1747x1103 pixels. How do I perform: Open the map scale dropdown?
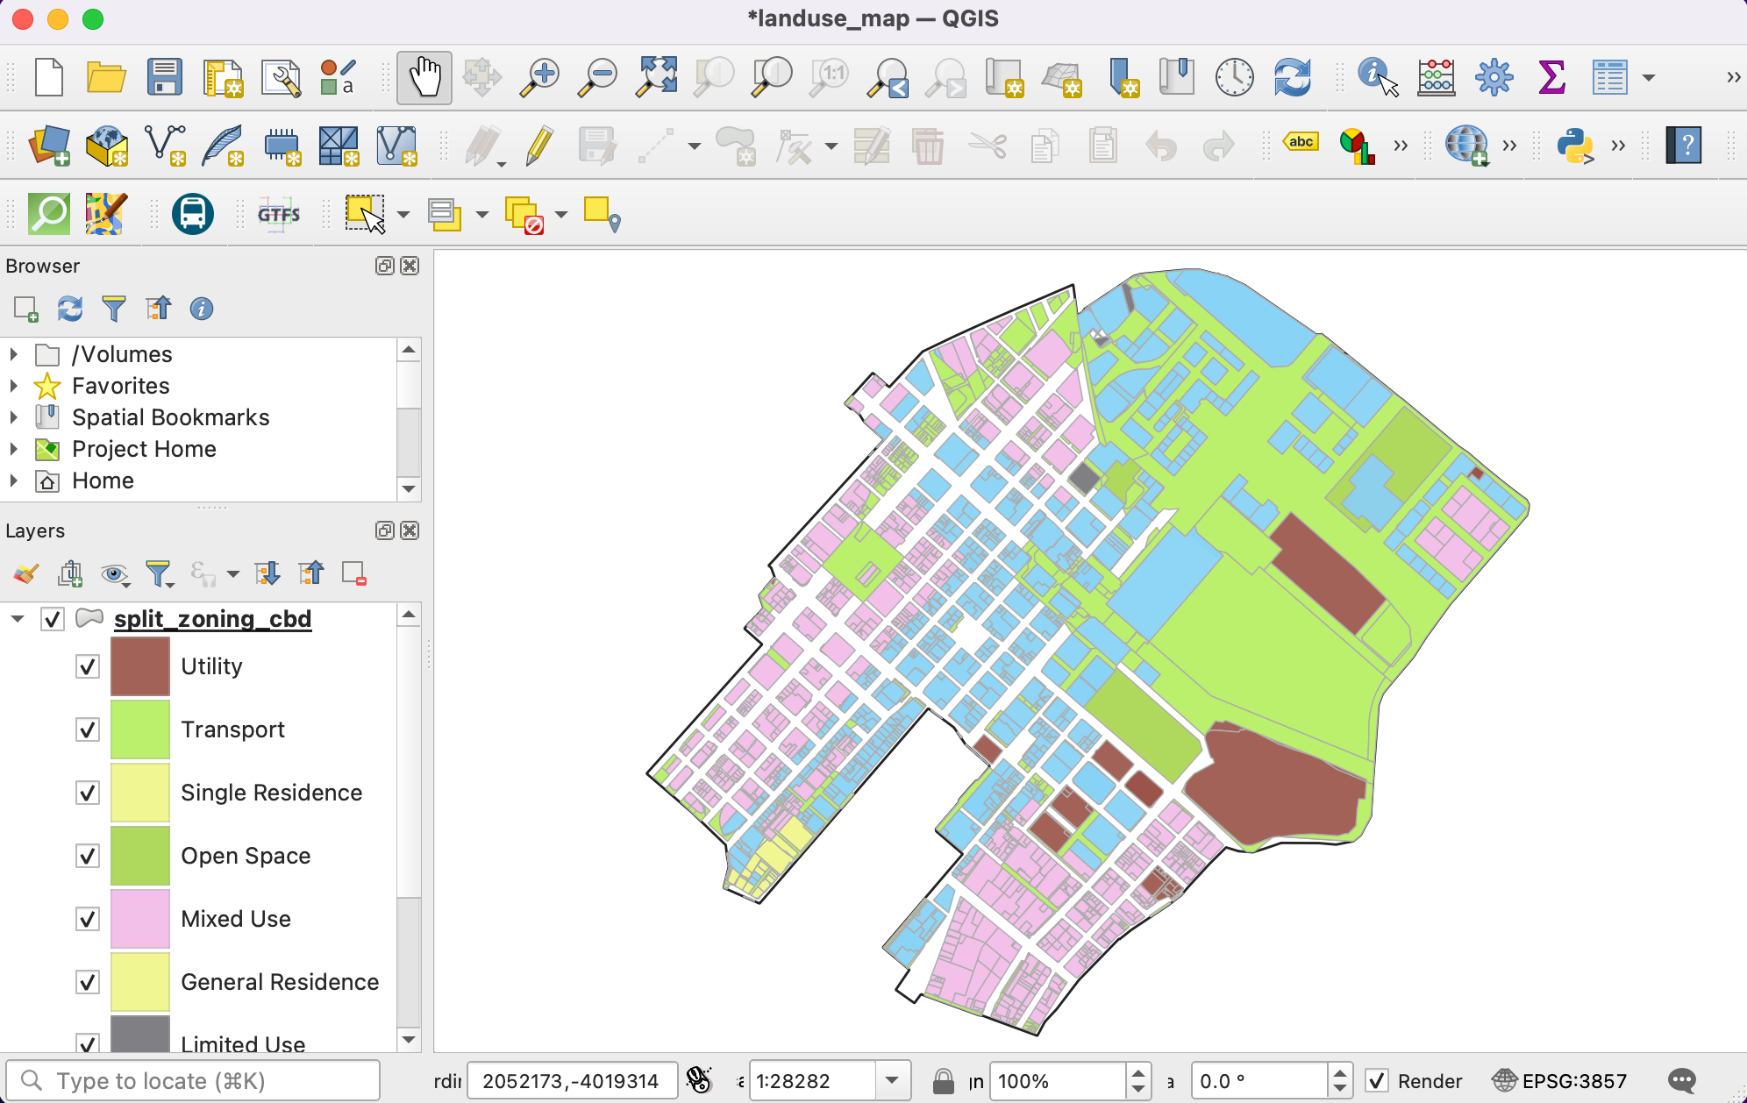point(892,1081)
